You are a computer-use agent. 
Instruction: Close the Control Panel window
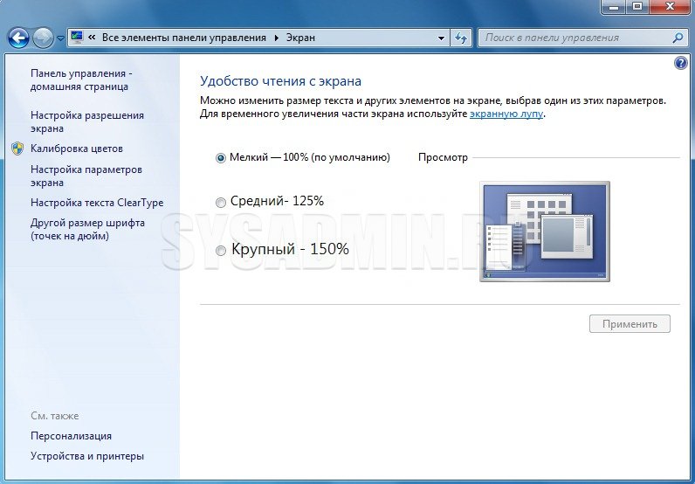coord(671,6)
